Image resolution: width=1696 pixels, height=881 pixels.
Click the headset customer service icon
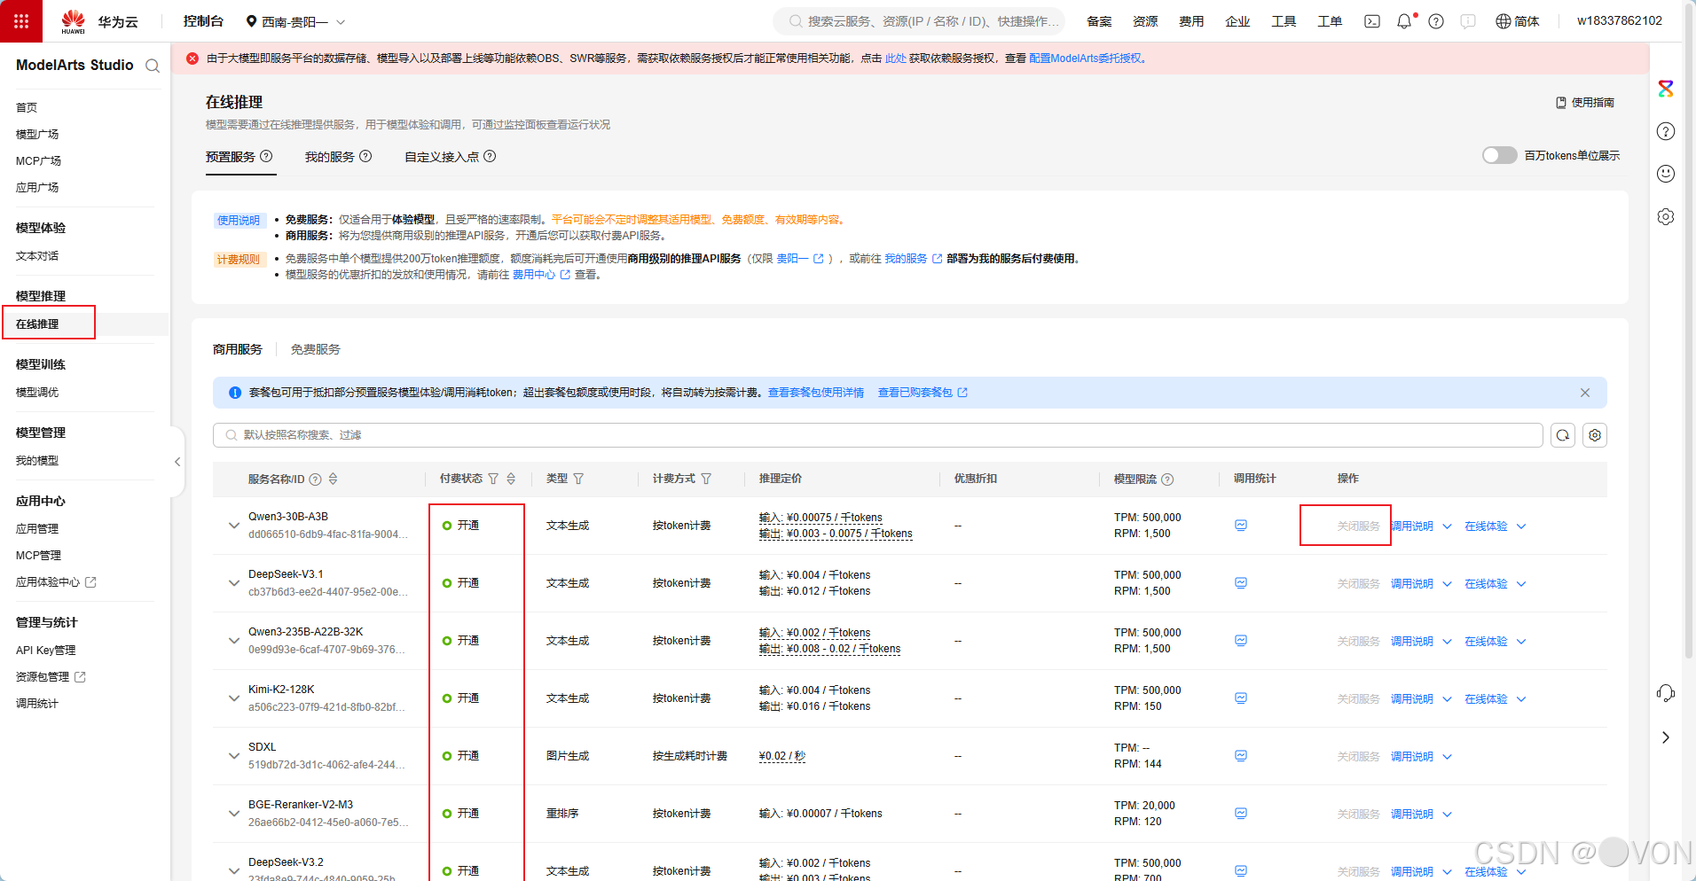[x=1666, y=693]
